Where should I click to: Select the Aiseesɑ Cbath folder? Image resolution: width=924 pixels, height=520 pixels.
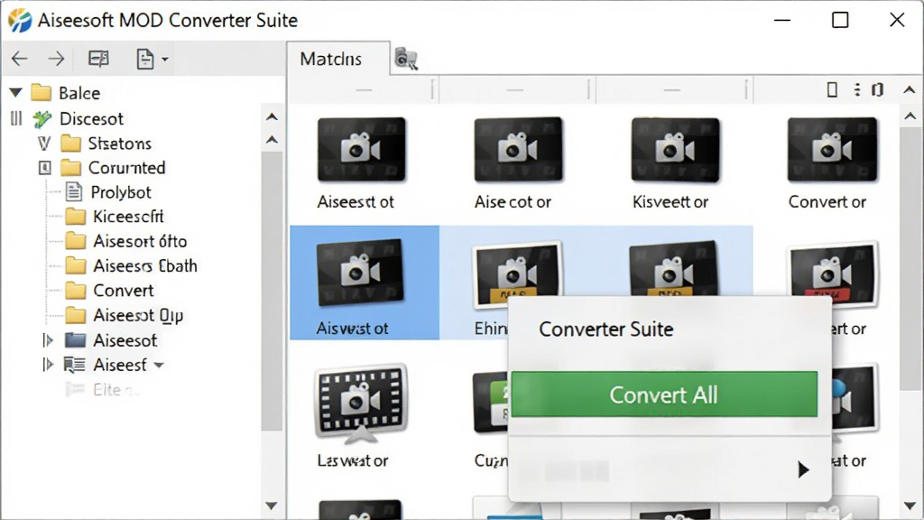tap(131, 266)
